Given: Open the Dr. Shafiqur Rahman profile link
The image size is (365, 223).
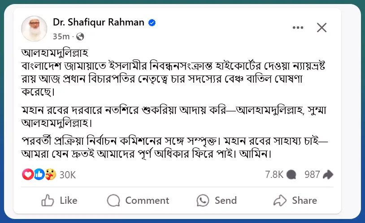Looking at the screenshot, I should tap(99, 22).
